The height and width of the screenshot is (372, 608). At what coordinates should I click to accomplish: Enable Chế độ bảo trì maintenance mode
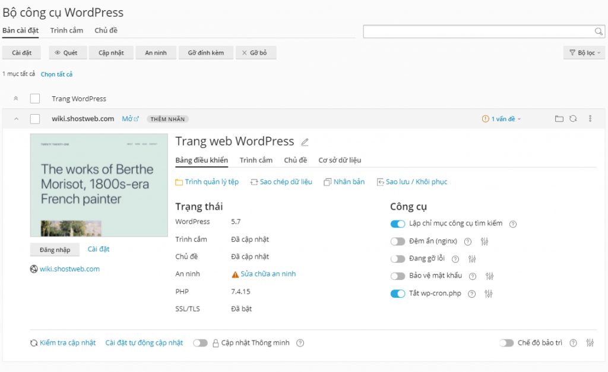click(506, 343)
